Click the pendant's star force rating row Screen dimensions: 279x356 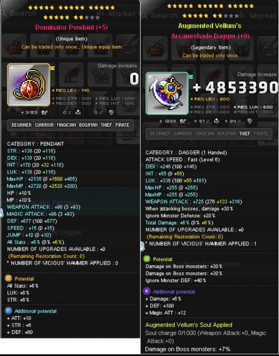(72, 12)
